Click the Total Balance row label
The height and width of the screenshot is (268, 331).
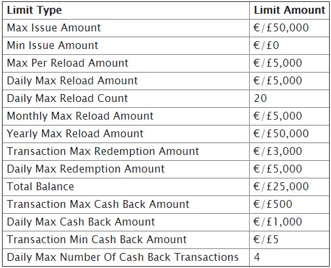pyautogui.click(x=41, y=186)
